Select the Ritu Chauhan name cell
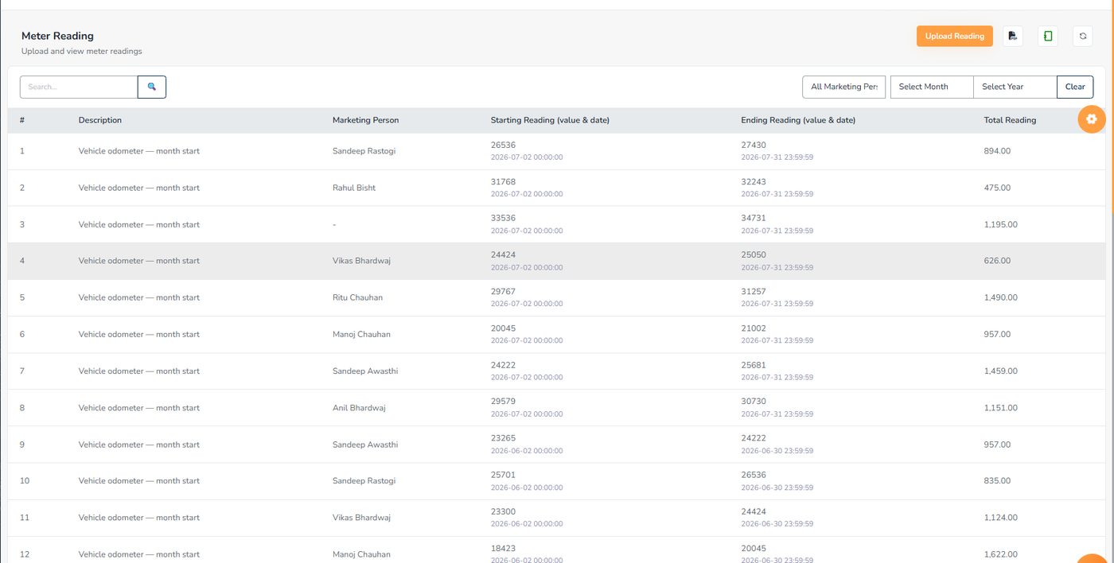 357,297
